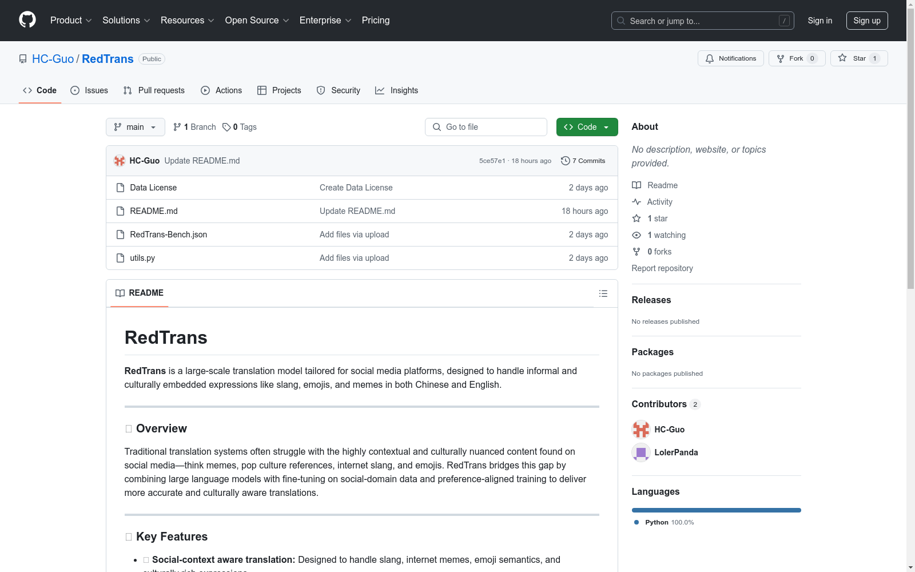The height and width of the screenshot is (572, 915).
Task: Open the main branch selector dropdown
Action: pos(136,127)
